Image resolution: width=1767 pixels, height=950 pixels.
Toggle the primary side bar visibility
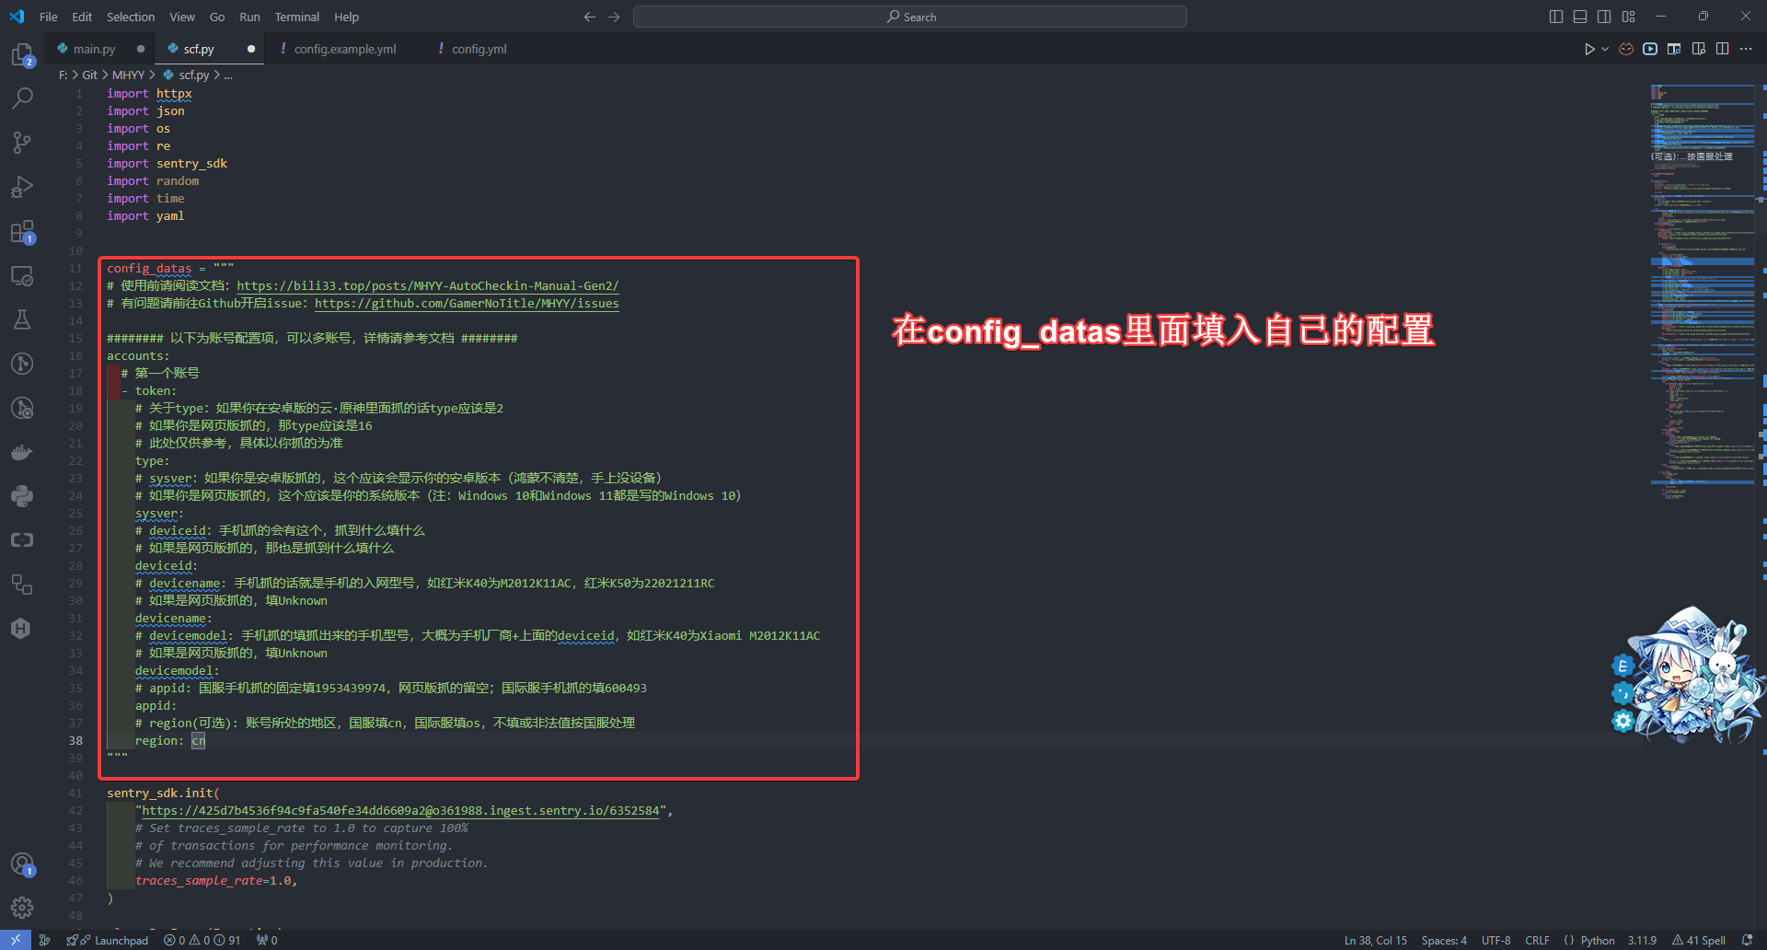[x=1556, y=17]
